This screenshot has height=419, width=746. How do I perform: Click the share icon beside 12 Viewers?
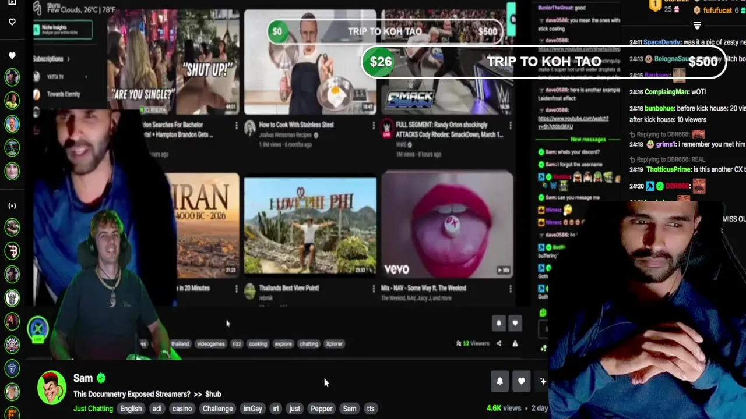click(x=499, y=343)
